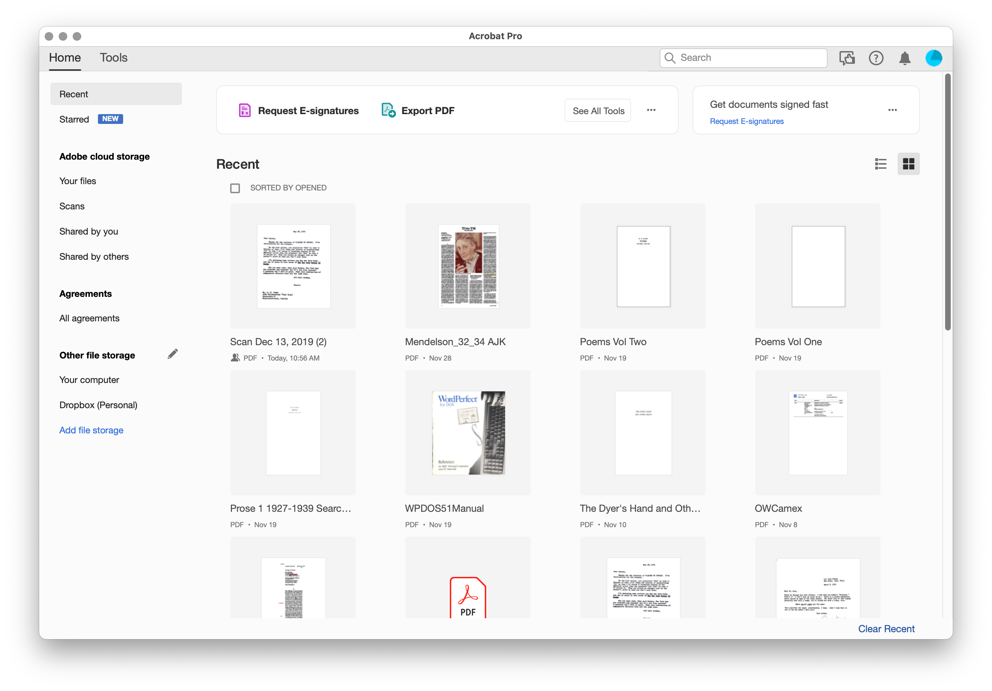Switch to grid thumbnail view
The image size is (992, 691).
click(x=909, y=164)
